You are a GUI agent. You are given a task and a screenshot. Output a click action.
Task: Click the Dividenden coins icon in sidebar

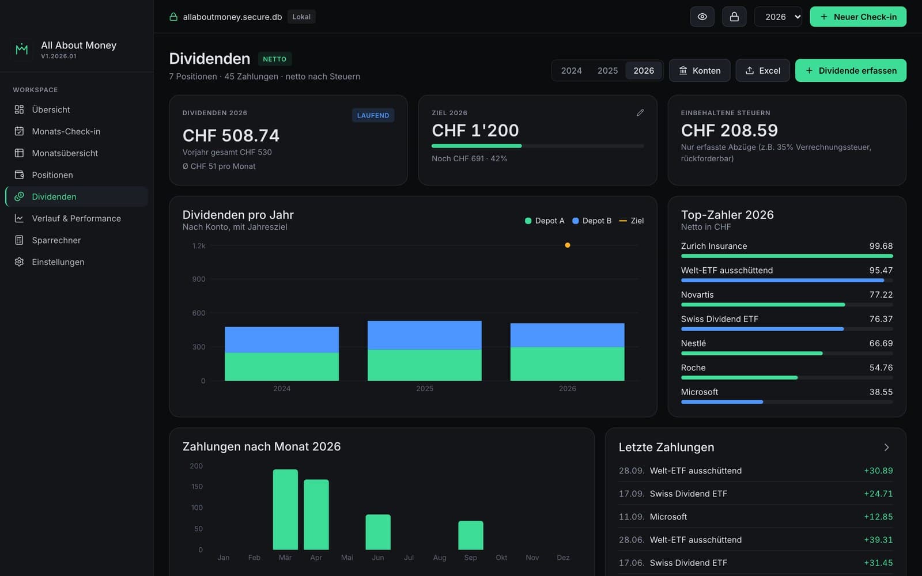pyautogui.click(x=19, y=196)
